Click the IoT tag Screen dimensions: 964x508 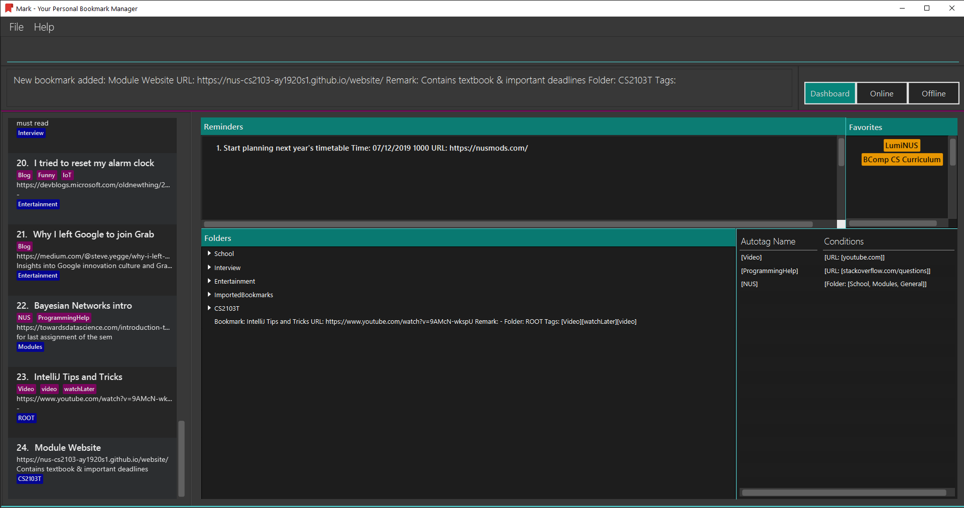coord(67,175)
